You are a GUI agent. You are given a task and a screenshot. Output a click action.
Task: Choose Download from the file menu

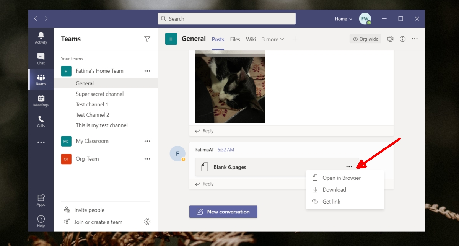345,190
